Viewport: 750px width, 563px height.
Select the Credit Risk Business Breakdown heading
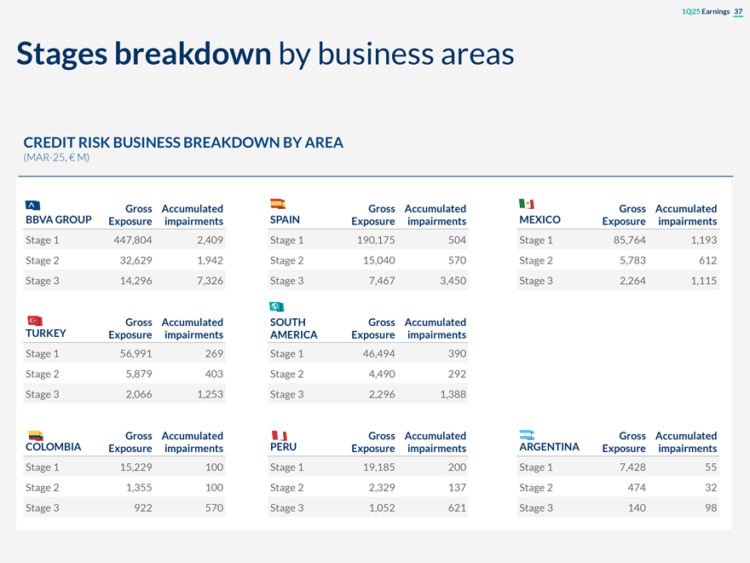(183, 142)
